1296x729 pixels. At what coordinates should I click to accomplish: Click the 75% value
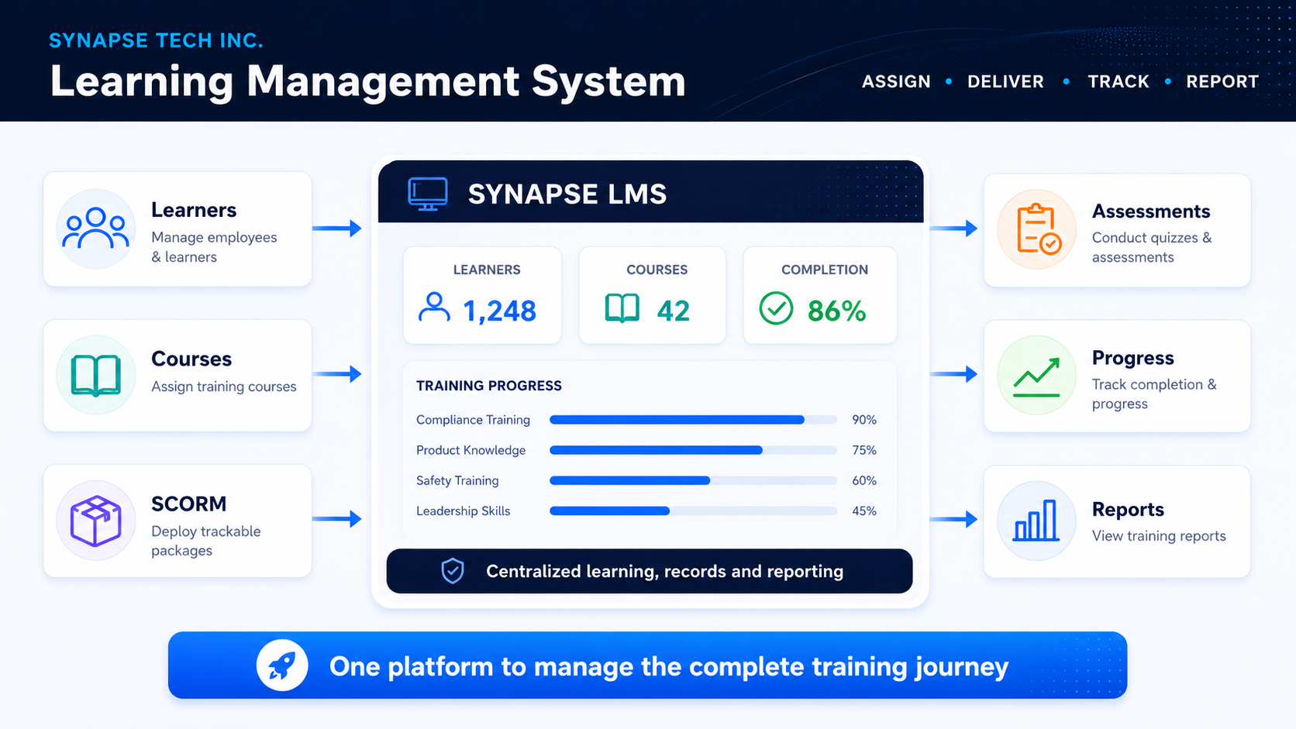coord(864,450)
